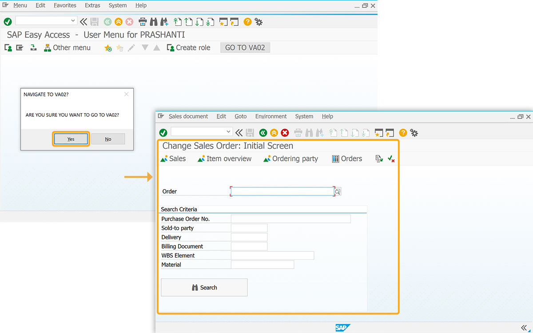Click the document icon right of Orders
This screenshot has height=333, width=533.
[379, 159]
